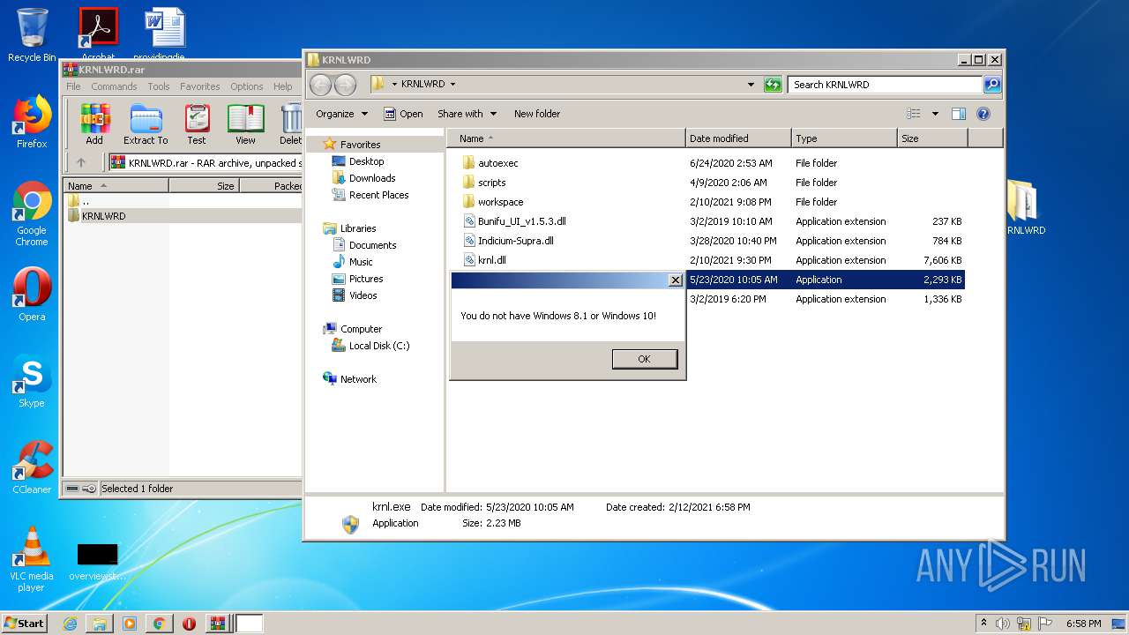Open the Start menu
The image size is (1129, 635).
pos(25,623)
